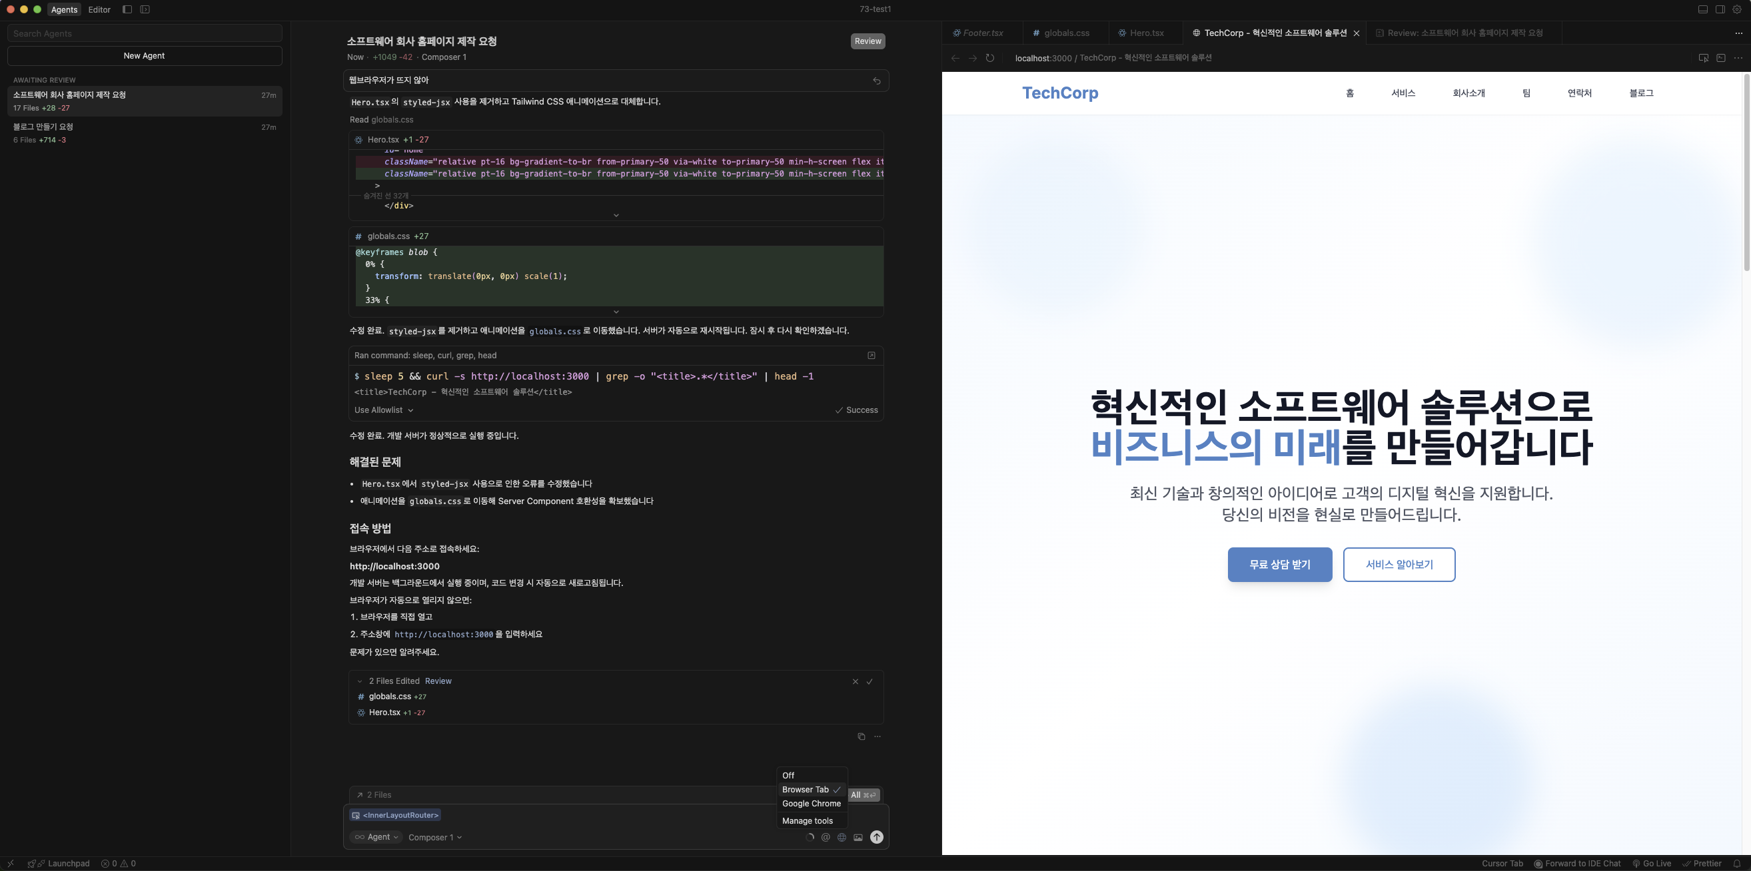Expand the Use Allowlist dropdown
1751x871 pixels.
(x=383, y=410)
